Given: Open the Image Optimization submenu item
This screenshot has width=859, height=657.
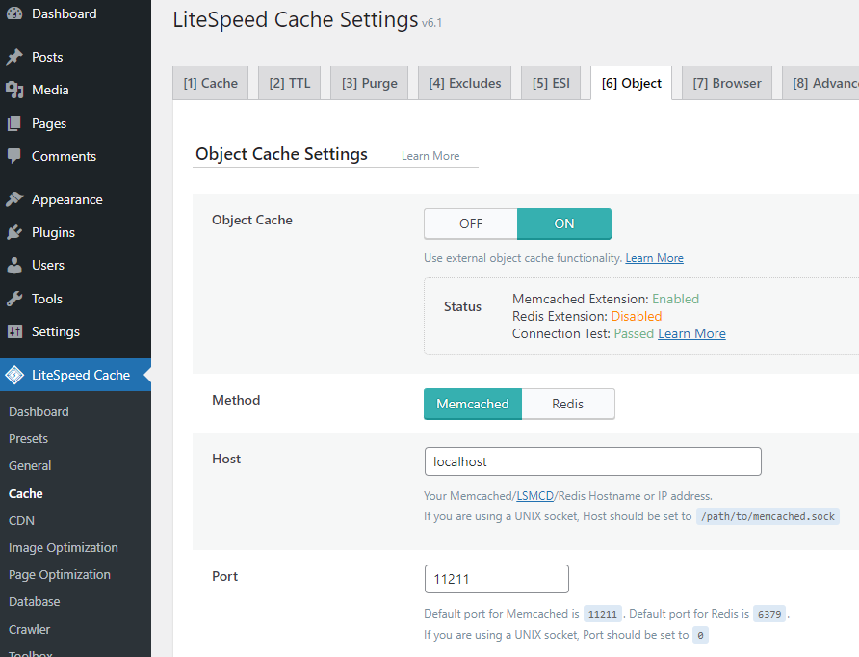Looking at the screenshot, I should pos(64,547).
